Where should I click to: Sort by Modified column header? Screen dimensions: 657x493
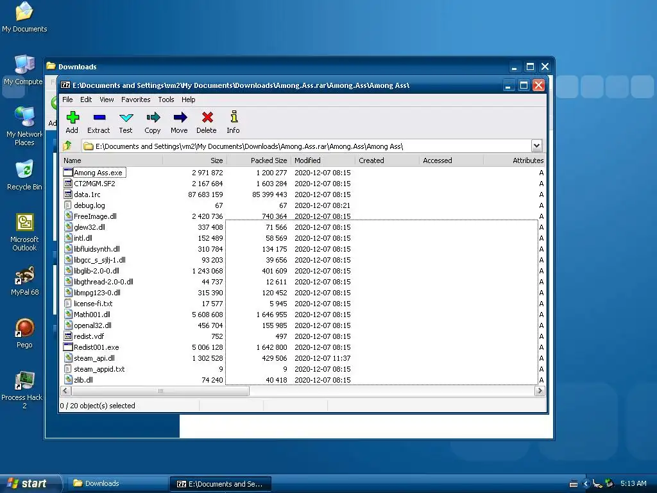point(323,160)
